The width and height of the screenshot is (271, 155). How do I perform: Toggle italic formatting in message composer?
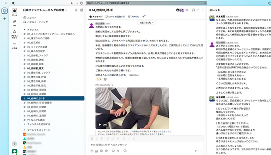(97, 139)
